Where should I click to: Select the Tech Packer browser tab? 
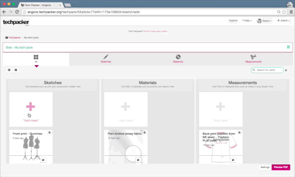point(40,5)
